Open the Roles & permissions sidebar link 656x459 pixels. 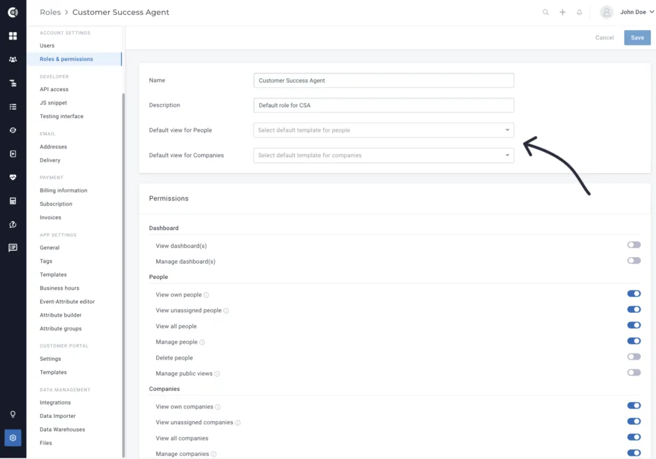pos(74,59)
